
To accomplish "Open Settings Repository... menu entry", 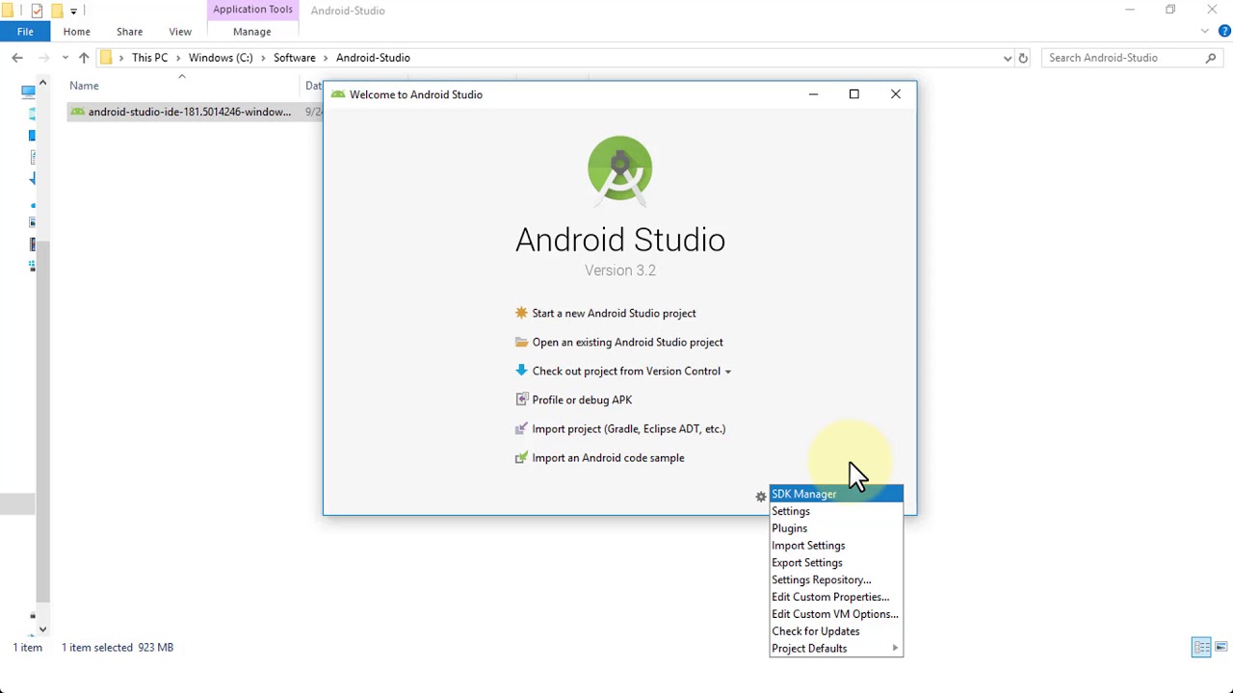I will coord(836,580).
